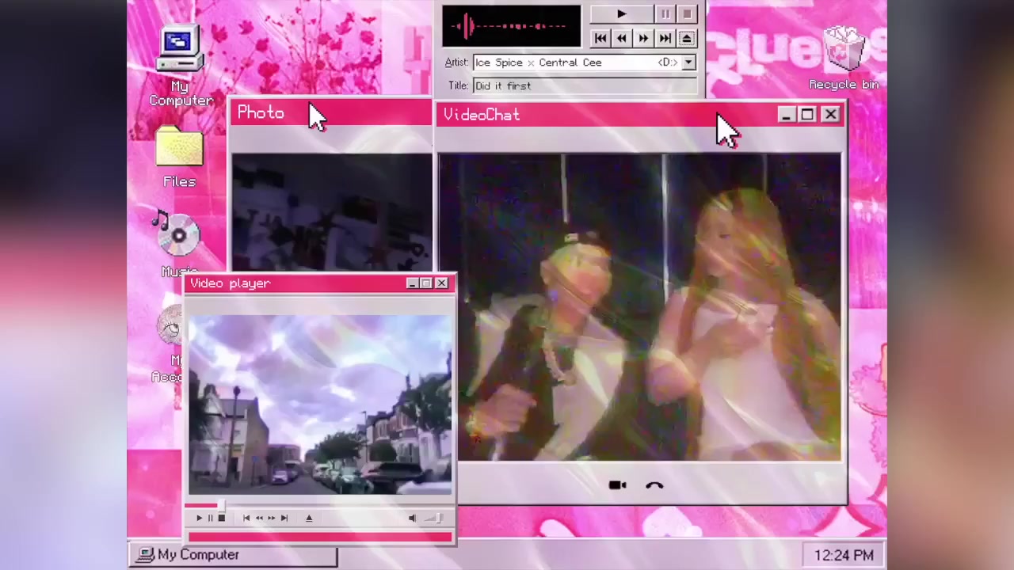Image resolution: width=1014 pixels, height=570 pixels.
Task: Maximize the Video player window
Action: [426, 283]
